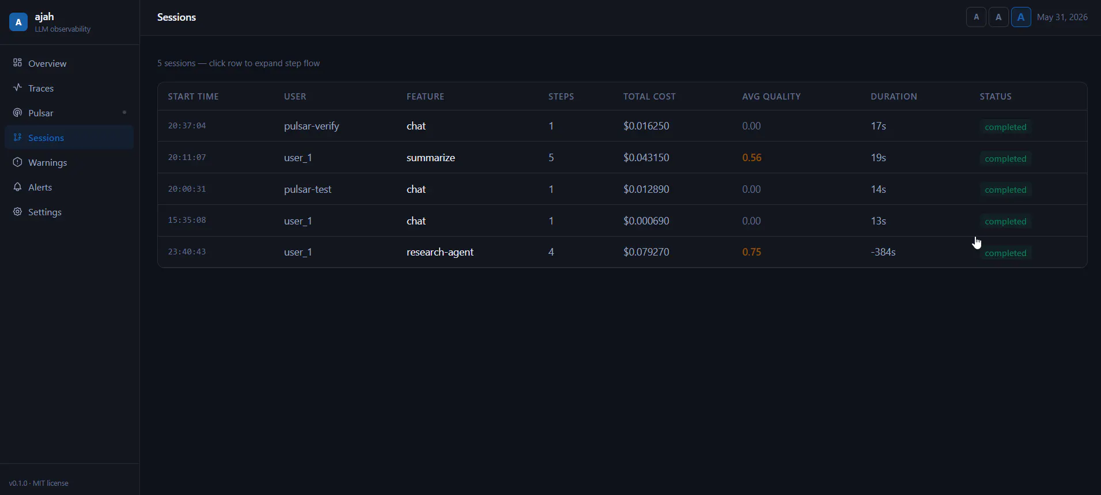Viewport: 1101px width, 495px height.
Task: Click the Settings gear icon
Action: tap(18, 212)
